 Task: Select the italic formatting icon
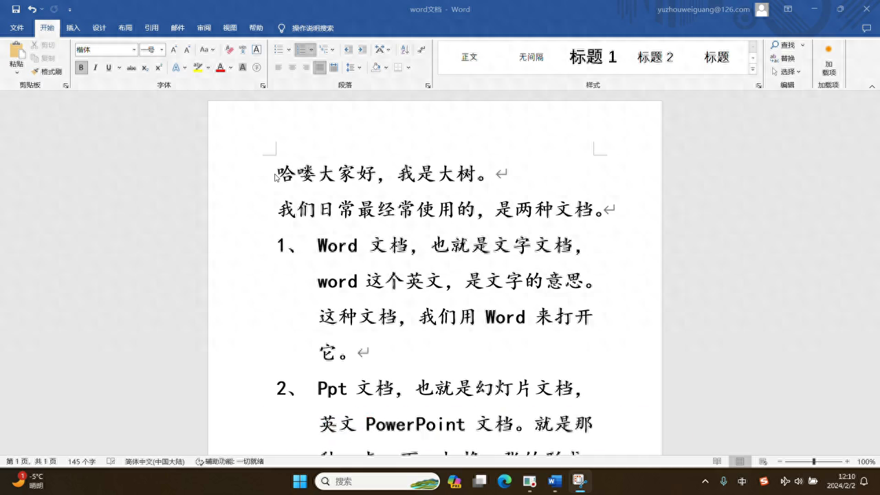(x=95, y=67)
